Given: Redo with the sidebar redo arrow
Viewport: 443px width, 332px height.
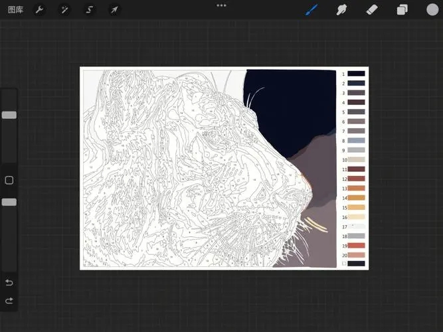Looking at the screenshot, I should (x=9, y=301).
